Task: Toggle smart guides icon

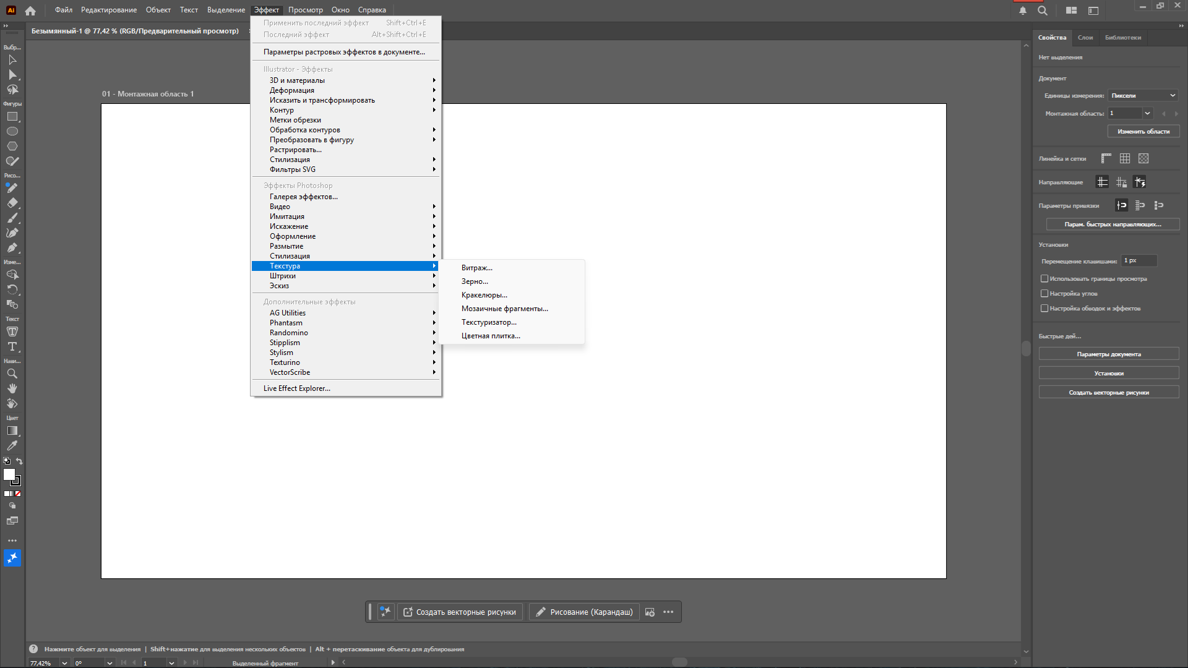Action: 1140,182
